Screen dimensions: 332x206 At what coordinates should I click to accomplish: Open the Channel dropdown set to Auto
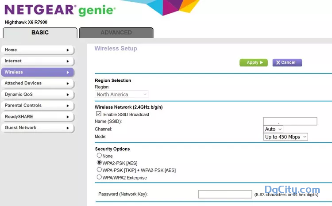[x=273, y=129]
